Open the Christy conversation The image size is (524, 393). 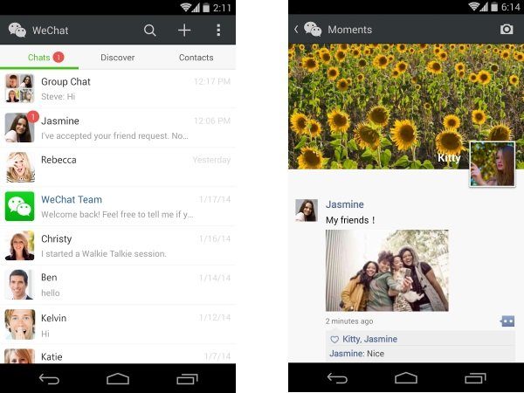point(118,245)
